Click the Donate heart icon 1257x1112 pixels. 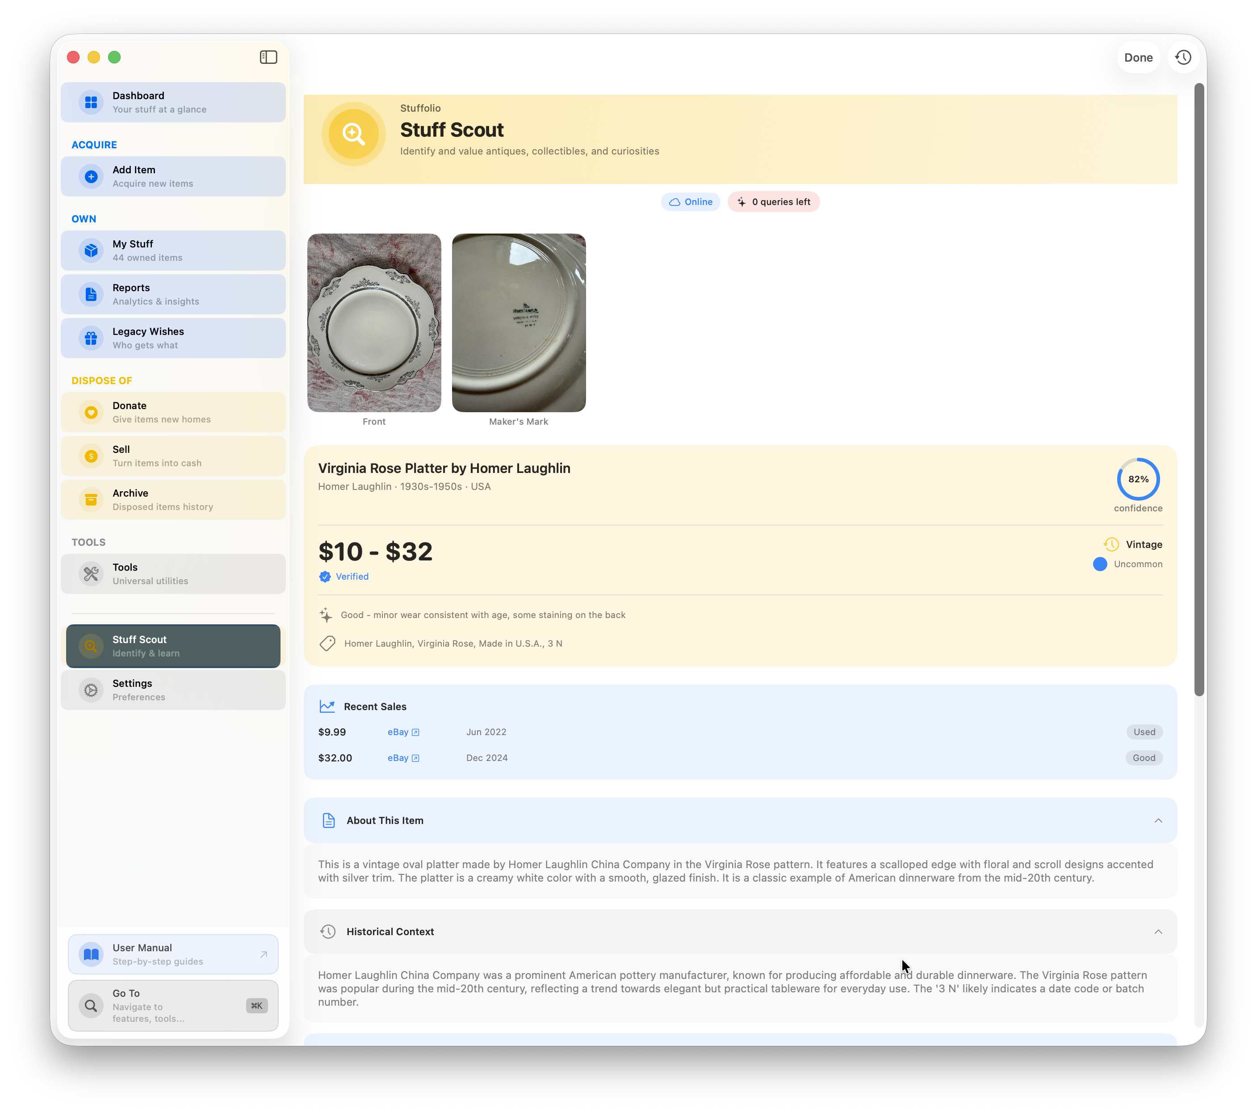91,413
